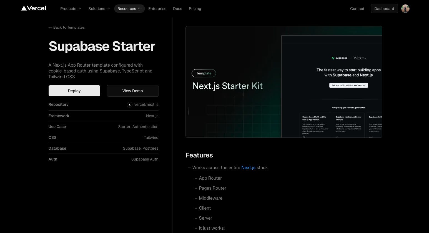429x233 pixels.
Task: Click the Use Case label
Action: [57, 127]
